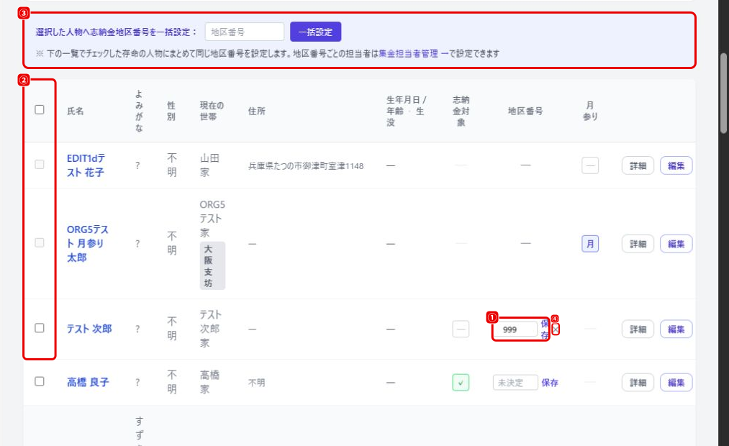
Task: Check the row checkbox for テスト 次郎
Action: (40, 328)
